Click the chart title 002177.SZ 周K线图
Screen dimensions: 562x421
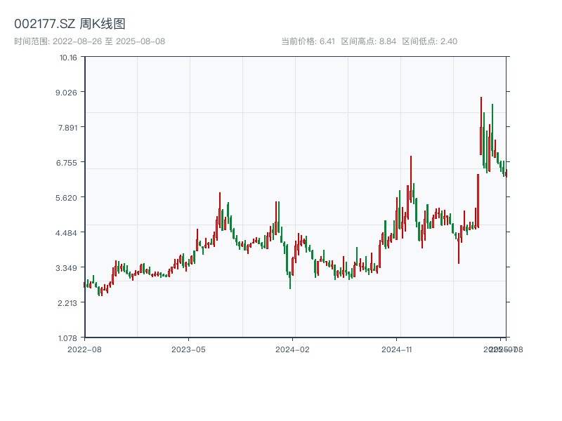click(70, 24)
